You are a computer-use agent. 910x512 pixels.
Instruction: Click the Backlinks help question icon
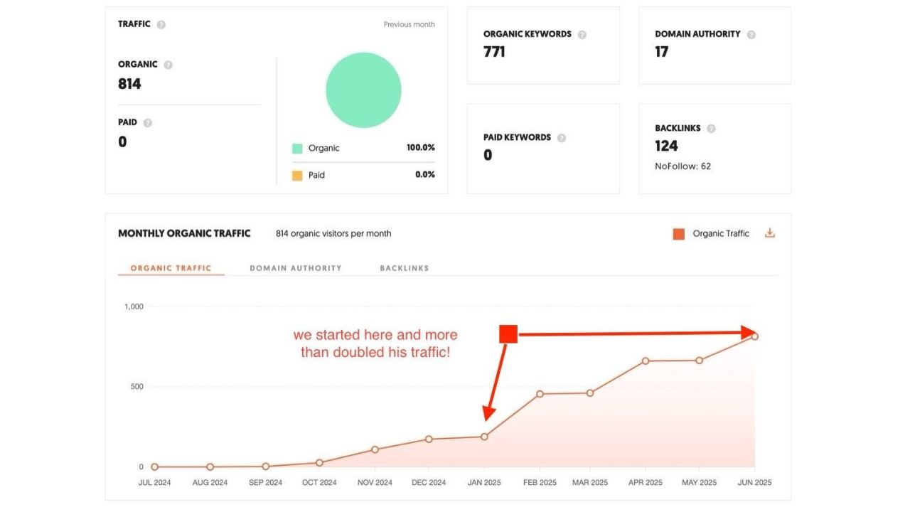pyautogui.click(x=711, y=129)
